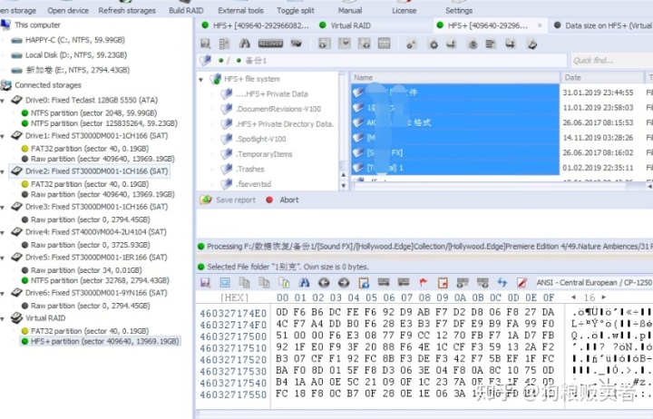Select the .Trashes folder in the tree

[250, 169]
